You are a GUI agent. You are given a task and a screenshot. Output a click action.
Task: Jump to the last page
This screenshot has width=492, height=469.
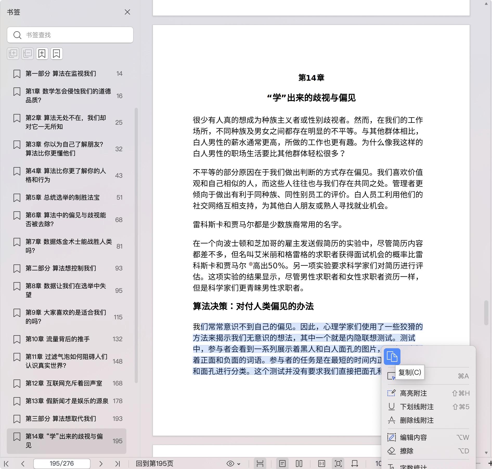click(x=118, y=464)
